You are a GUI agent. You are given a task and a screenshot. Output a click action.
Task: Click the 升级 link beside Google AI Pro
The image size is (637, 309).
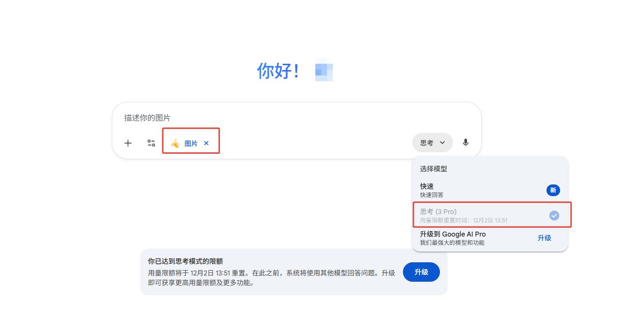click(x=545, y=238)
